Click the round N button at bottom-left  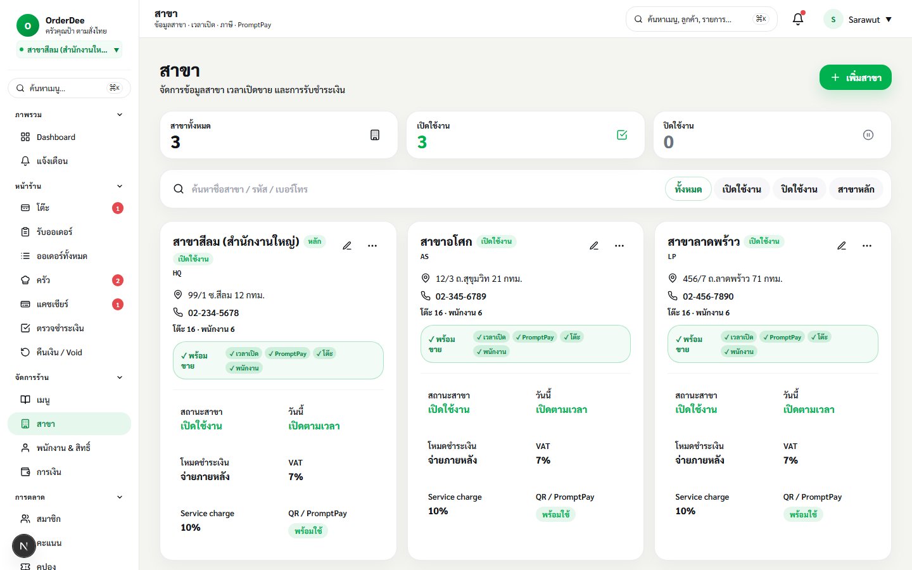click(23, 546)
